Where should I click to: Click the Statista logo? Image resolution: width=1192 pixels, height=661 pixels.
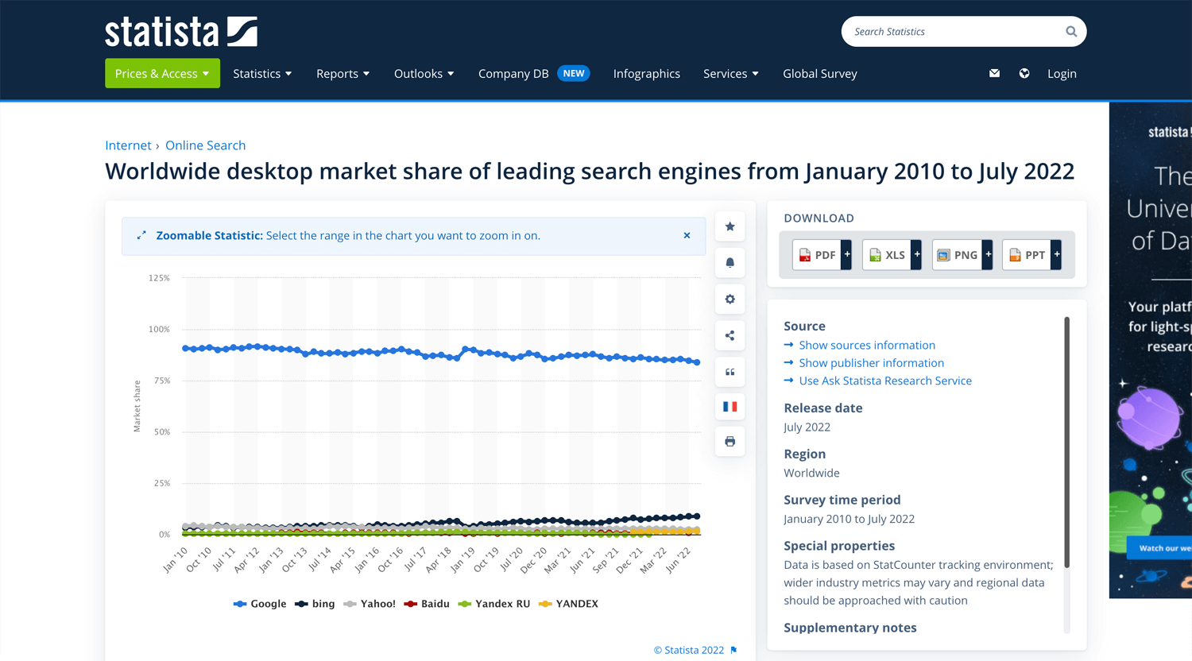click(181, 32)
